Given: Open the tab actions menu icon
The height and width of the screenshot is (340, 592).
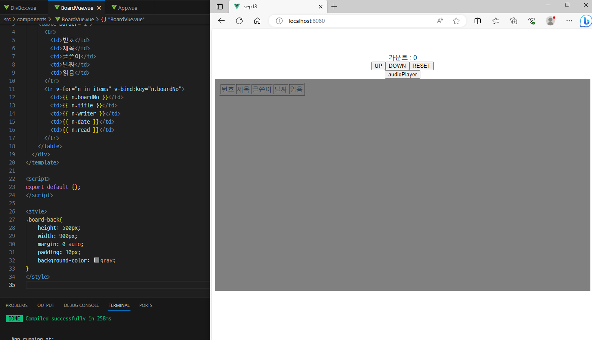Looking at the screenshot, I should pyautogui.click(x=220, y=7).
